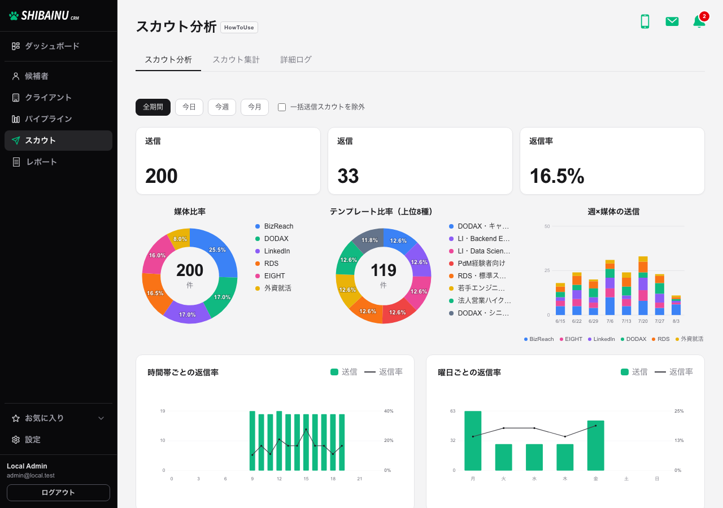Screen dimensions: 723x508
Task: Click the 外資就活 yellow legend dot in 媒体比率
Action: pos(258,288)
